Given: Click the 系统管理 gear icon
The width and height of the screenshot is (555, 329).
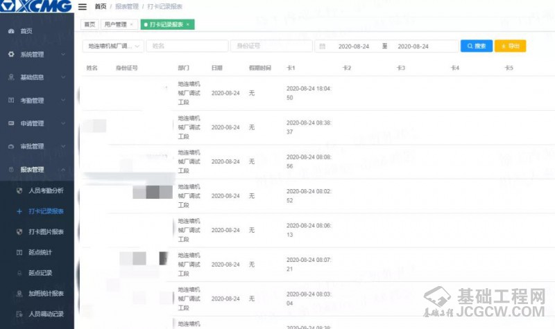Looking at the screenshot, I should click(11, 54).
